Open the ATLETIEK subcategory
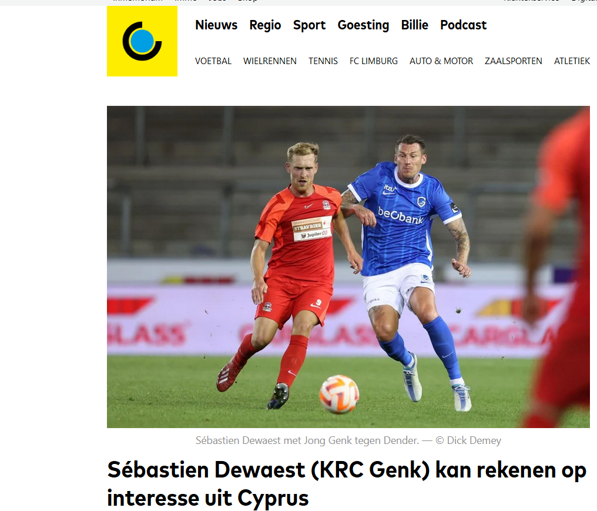The height and width of the screenshot is (511, 597). coord(572,61)
